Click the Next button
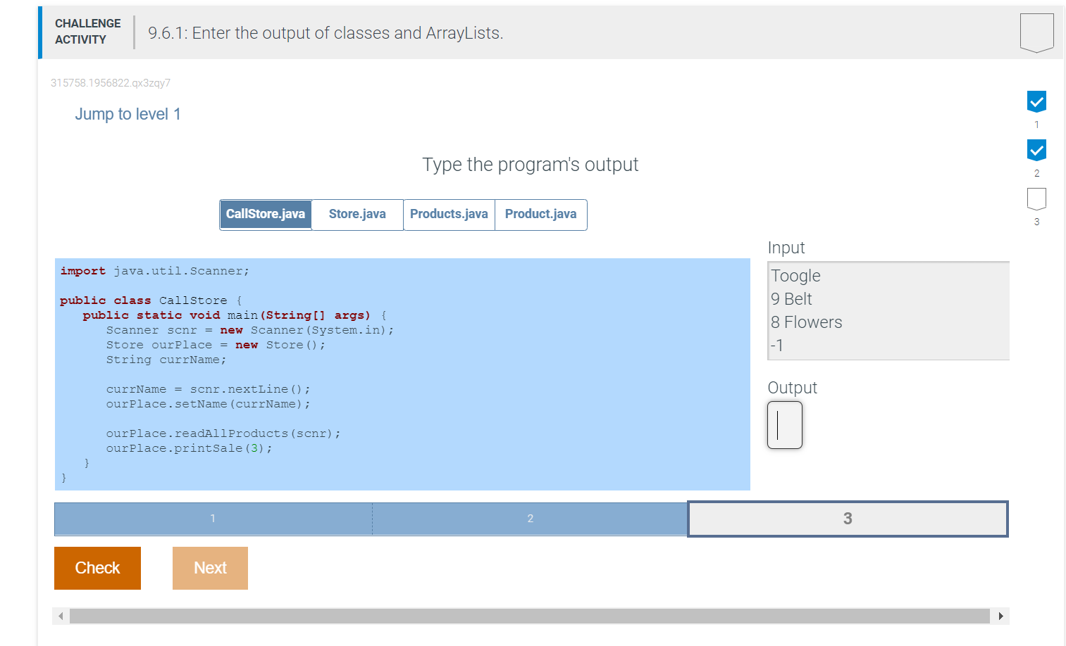Image resolution: width=1066 pixels, height=646 pixels. 210,568
